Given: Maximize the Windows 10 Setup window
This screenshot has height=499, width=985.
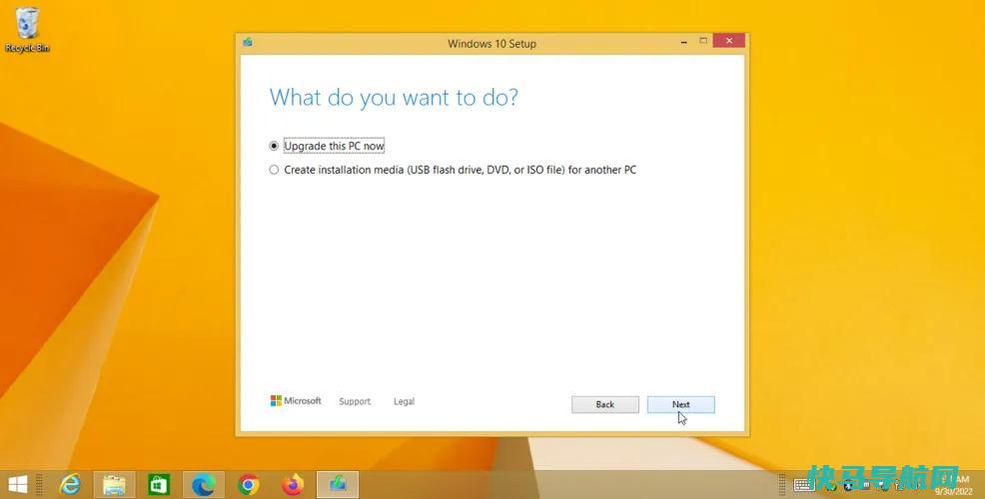Looking at the screenshot, I should click(703, 42).
